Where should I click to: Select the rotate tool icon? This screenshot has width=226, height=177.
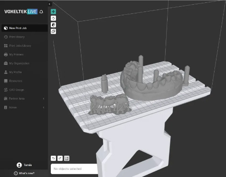pos(53,18)
